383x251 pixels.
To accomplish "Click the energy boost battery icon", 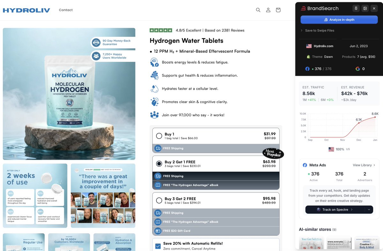I will click(154, 62).
